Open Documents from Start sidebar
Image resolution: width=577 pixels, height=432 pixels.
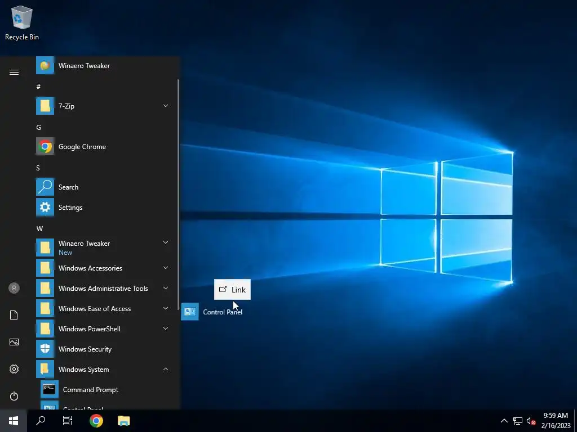(x=14, y=315)
